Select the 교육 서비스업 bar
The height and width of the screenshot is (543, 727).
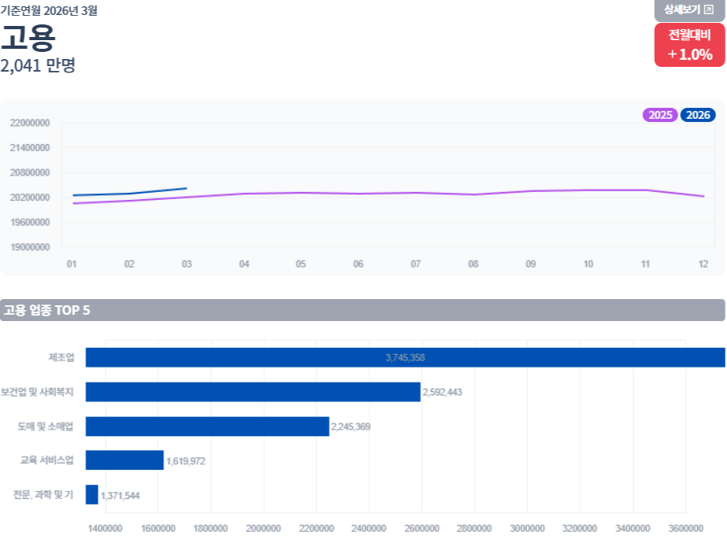(125, 460)
